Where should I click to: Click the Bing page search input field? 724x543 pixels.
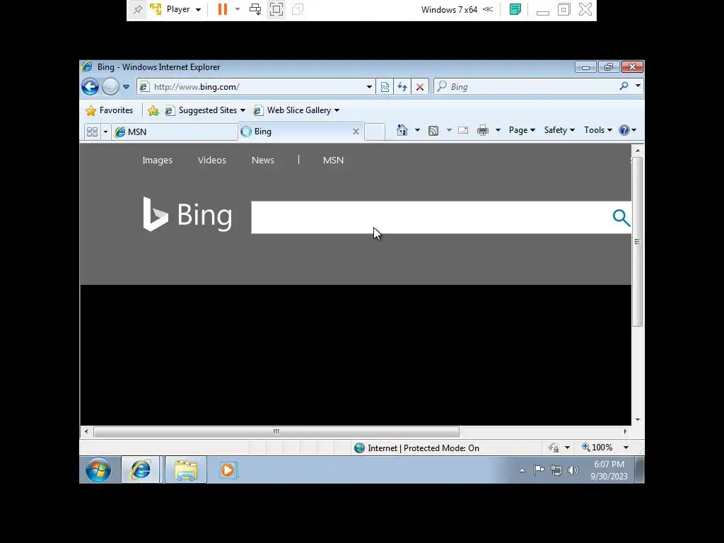coord(431,217)
